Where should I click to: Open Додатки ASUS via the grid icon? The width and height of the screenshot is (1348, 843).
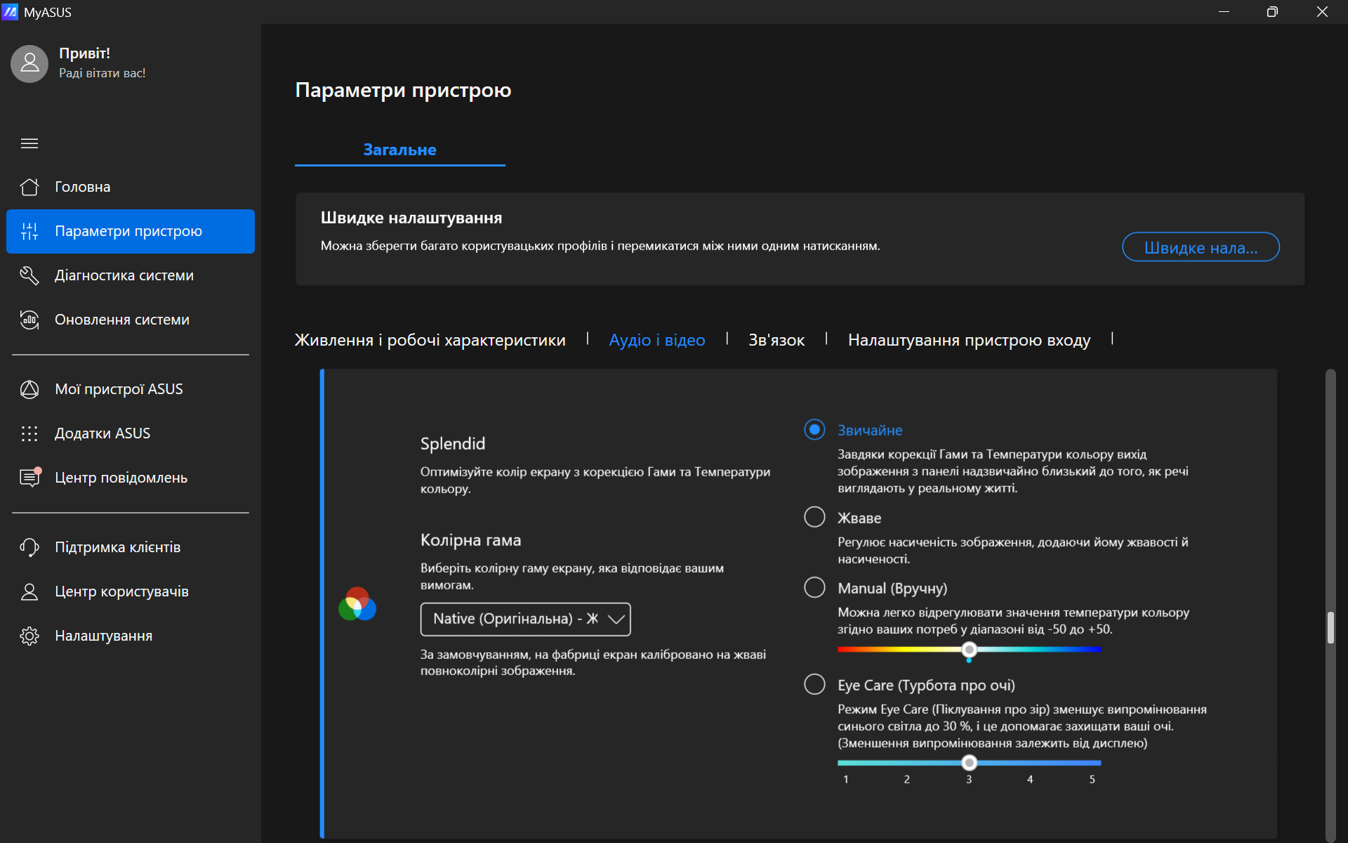(29, 433)
